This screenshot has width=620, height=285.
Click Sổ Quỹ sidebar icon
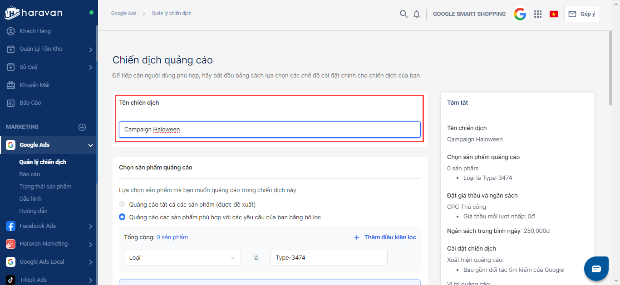[x=11, y=67]
